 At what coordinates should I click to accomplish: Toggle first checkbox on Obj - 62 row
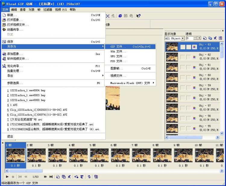coord(183,57)
